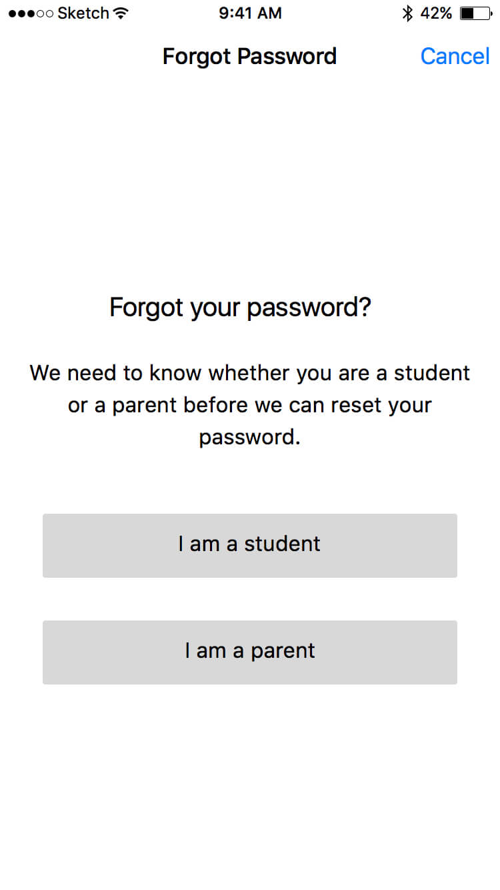Choose the "I am a parent" button
This screenshot has width=500, height=890.
point(250,652)
